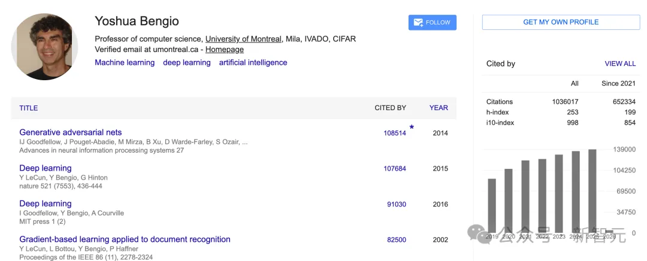
Task: Click the University of Montreal link
Action: point(243,39)
